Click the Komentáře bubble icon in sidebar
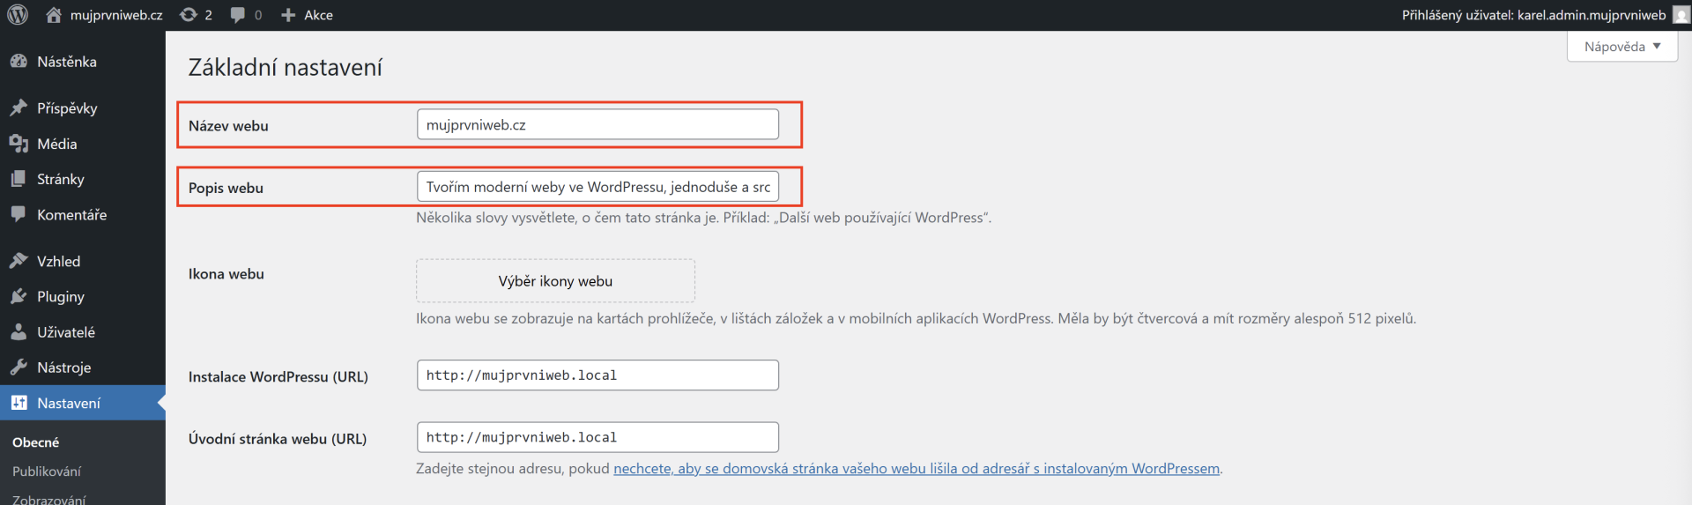 (19, 214)
